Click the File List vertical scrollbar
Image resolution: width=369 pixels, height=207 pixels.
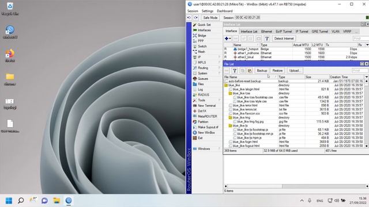point(367,113)
